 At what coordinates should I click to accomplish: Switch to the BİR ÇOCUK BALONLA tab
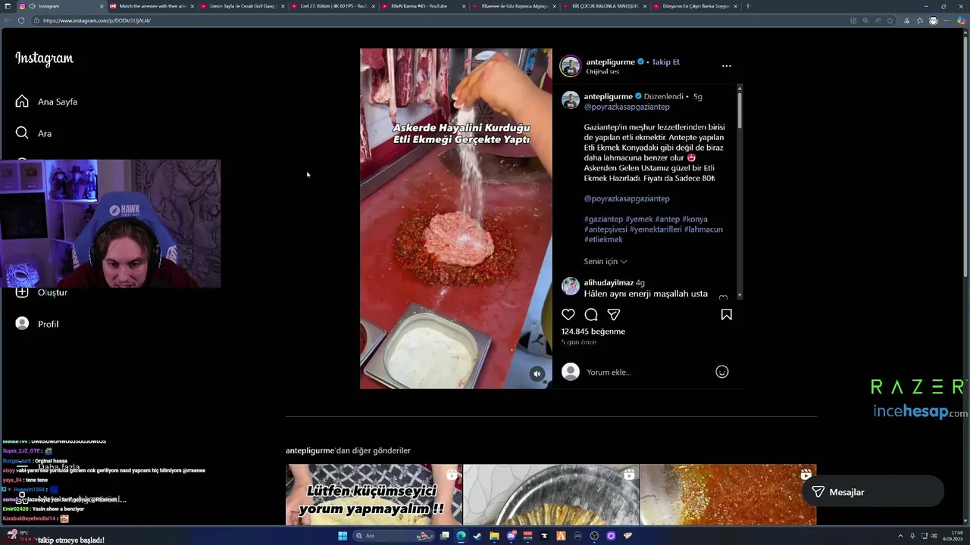click(604, 6)
